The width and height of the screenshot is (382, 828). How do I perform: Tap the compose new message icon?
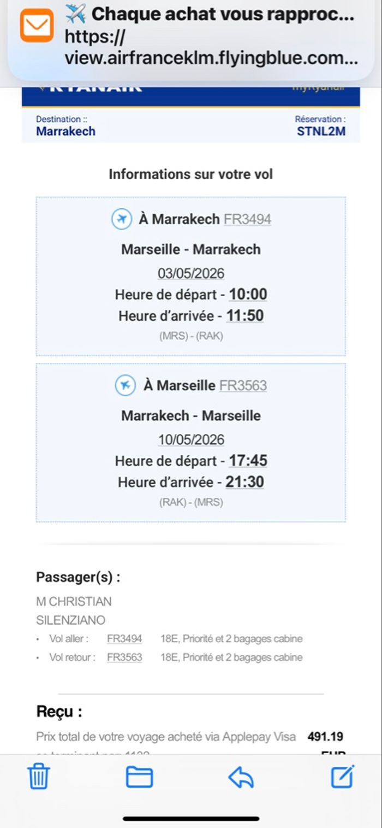[343, 776]
